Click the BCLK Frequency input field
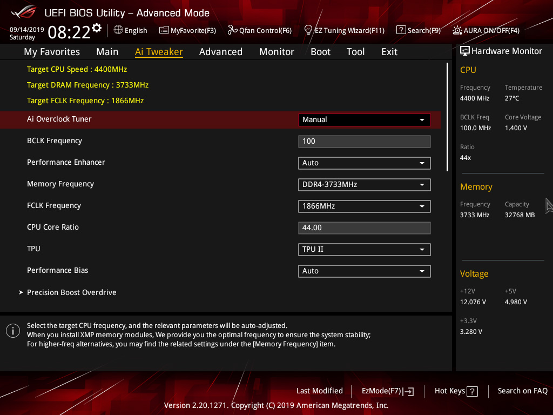The image size is (553, 415). pyautogui.click(x=365, y=142)
